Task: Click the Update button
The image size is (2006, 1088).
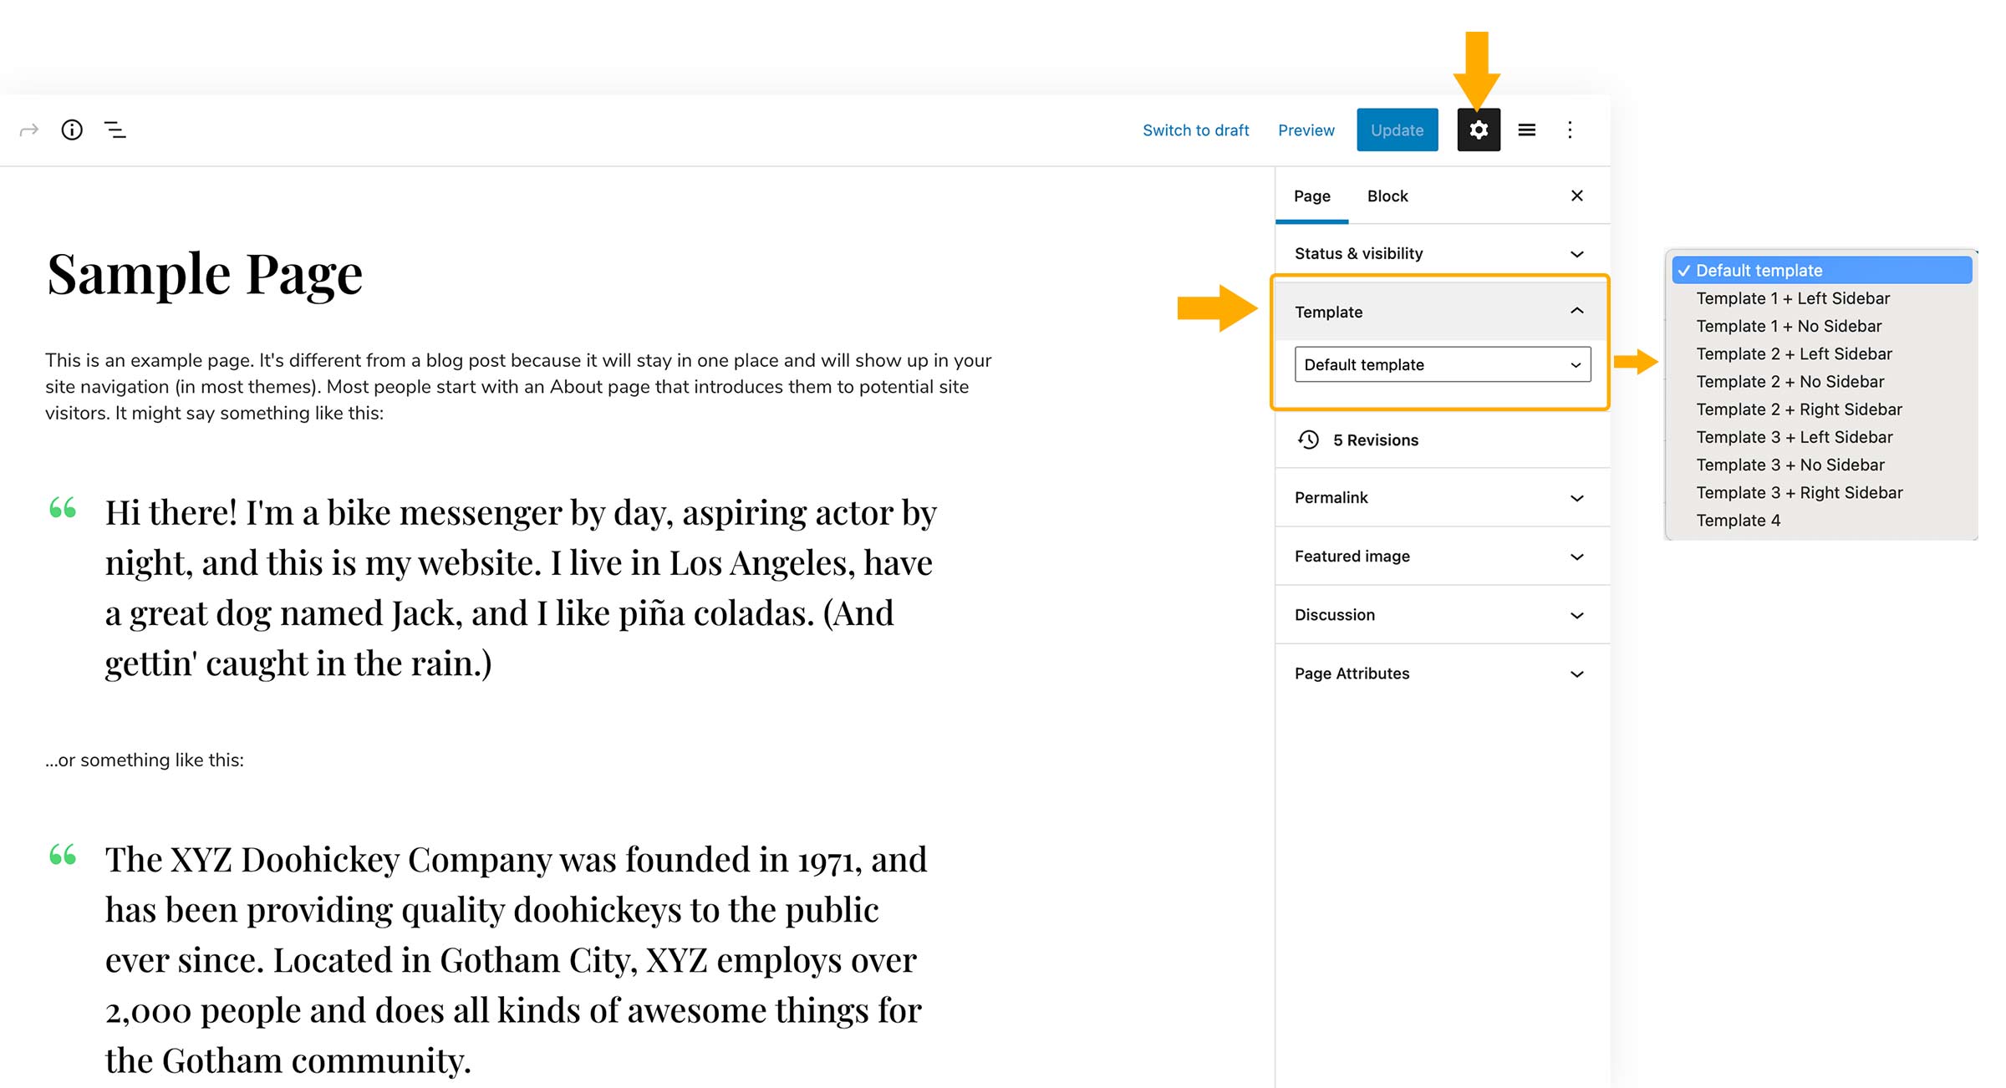Action: pyautogui.click(x=1397, y=130)
